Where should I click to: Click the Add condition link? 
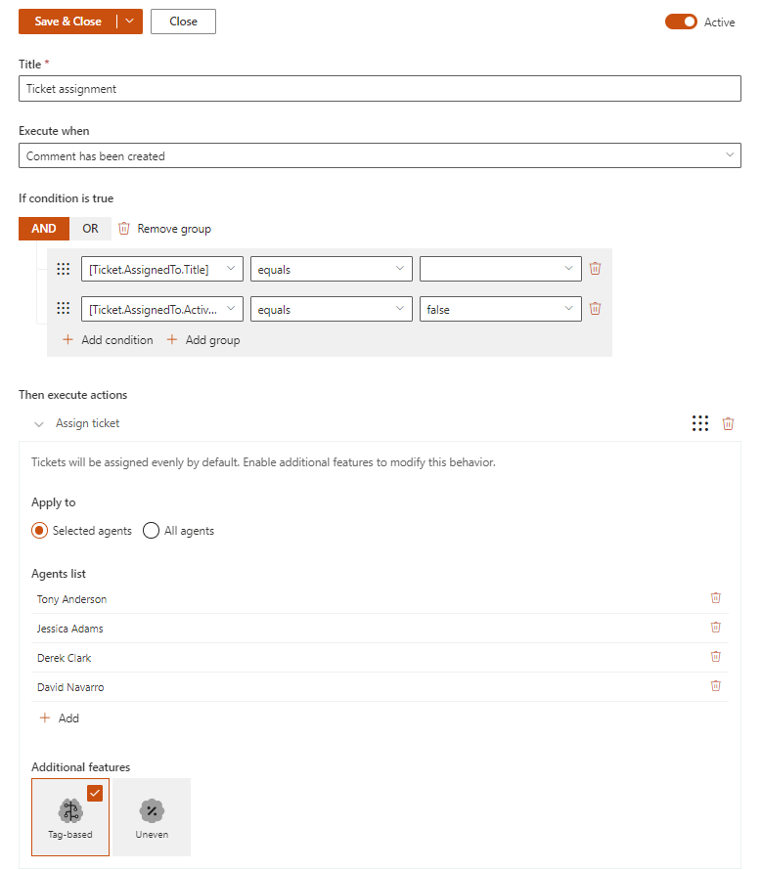click(117, 340)
